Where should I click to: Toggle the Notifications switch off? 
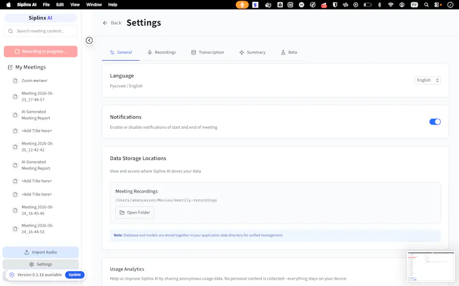(x=435, y=122)
